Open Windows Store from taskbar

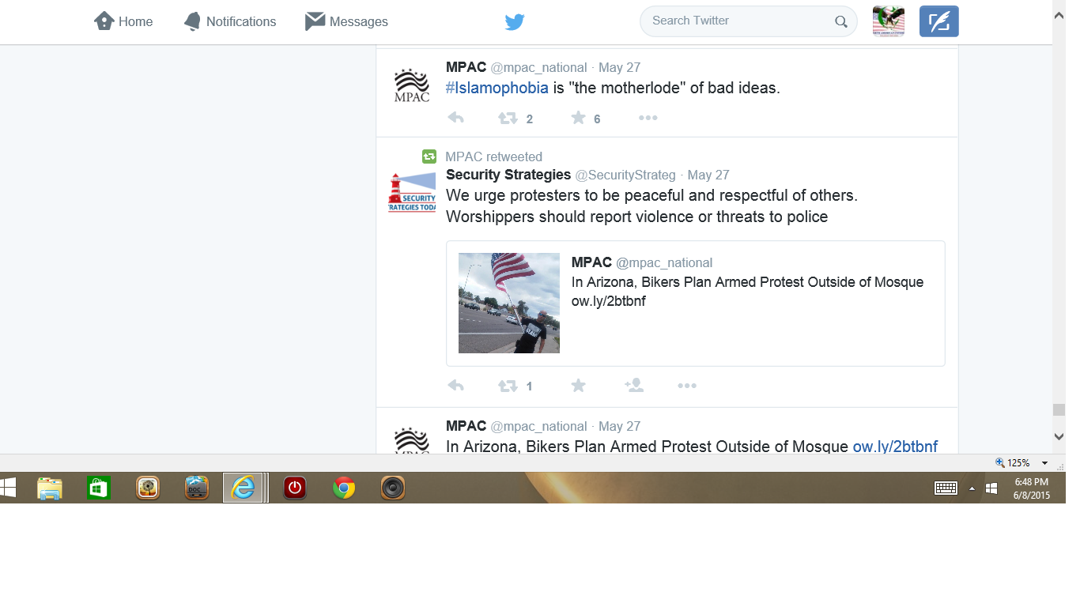(98, 488)
